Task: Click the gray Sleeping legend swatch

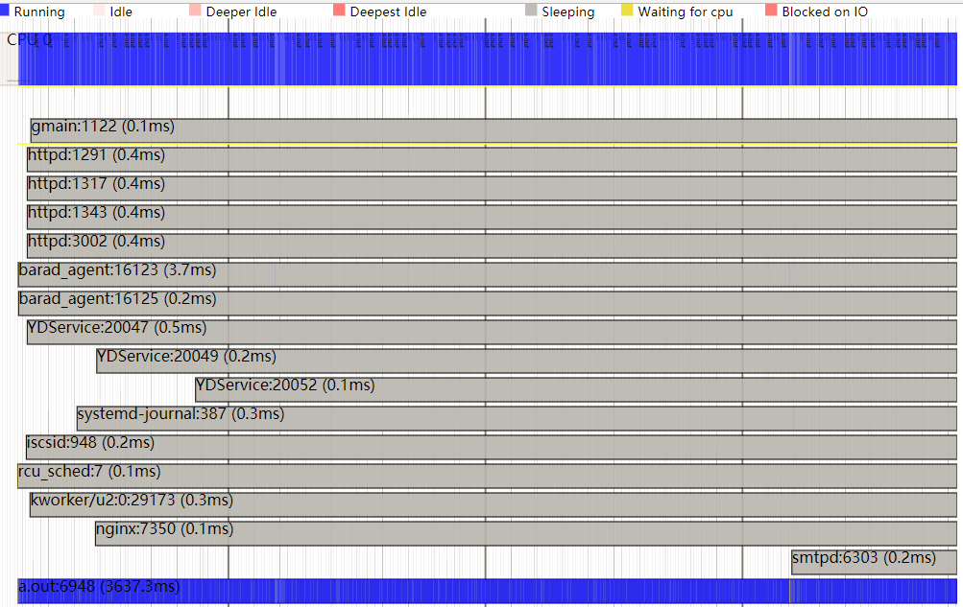Action: [531, 12]
